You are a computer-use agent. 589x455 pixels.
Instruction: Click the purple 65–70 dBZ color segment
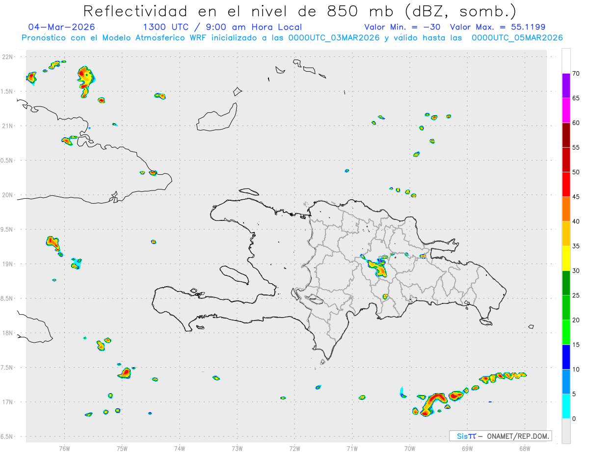[x=566, y=86]
